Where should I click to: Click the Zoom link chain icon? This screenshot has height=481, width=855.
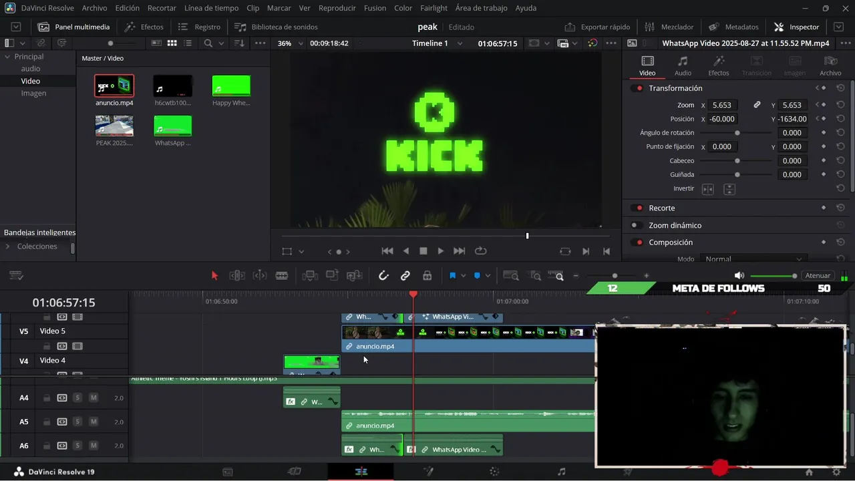(x=757, y=105)
